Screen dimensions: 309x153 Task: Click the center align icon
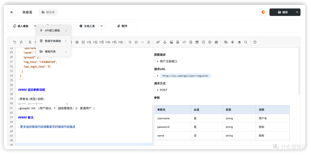pyautogui.click(x=149, y=42)
